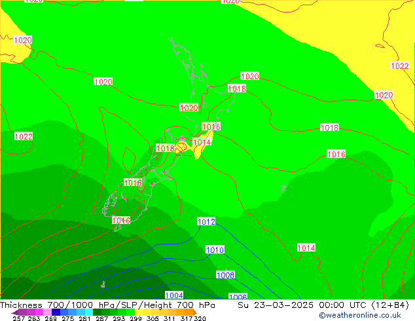This screenshot has height=321, width=415.
Task: Click the orange closed contour over central New Zealand
Action: [x=181, y=147]
